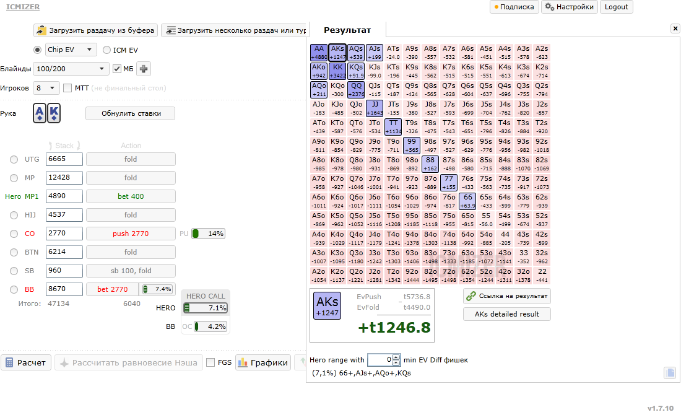
Task: Click the Ace of diamonds hero card
Action: tap(40, 113)
